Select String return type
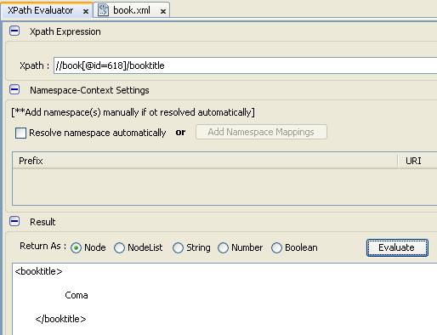The height and width of the screenshot is (335, 437). point(178,247)
